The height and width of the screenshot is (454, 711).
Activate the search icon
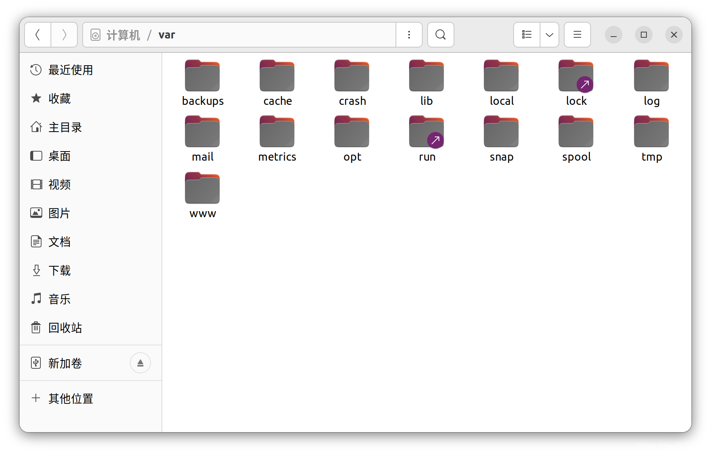tap(440, 35)
